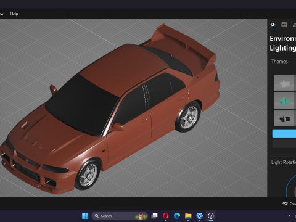This screenshot has height=222, width=296.
Task: Open File Explorer from the taskbar
Action: click(x=188, y=216)
